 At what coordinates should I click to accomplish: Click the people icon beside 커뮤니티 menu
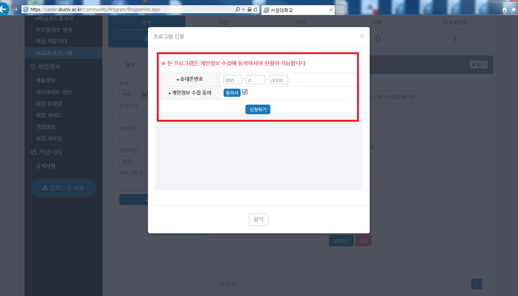point(34,152)
